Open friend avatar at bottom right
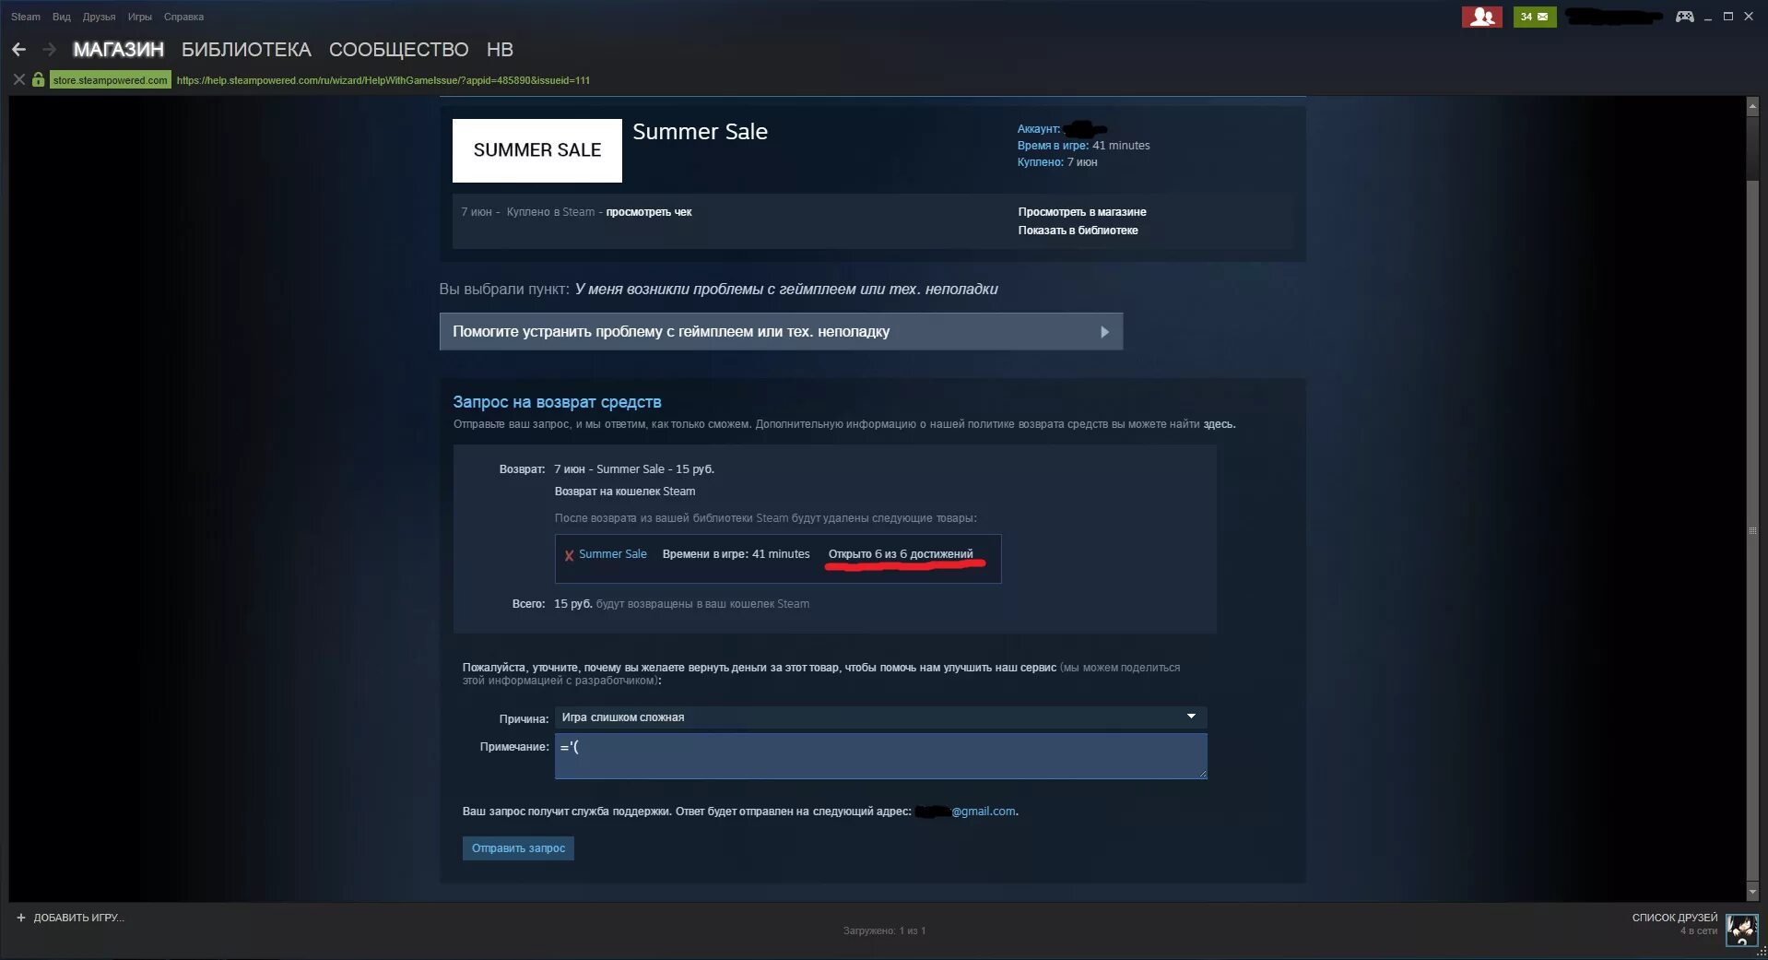Image resolution: width=1768 pixels, height=960 pixels. point(1741,930)
